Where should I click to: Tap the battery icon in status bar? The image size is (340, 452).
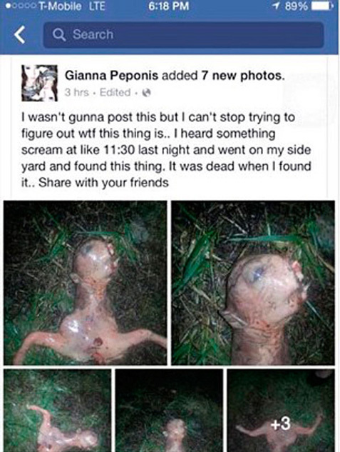324,6
